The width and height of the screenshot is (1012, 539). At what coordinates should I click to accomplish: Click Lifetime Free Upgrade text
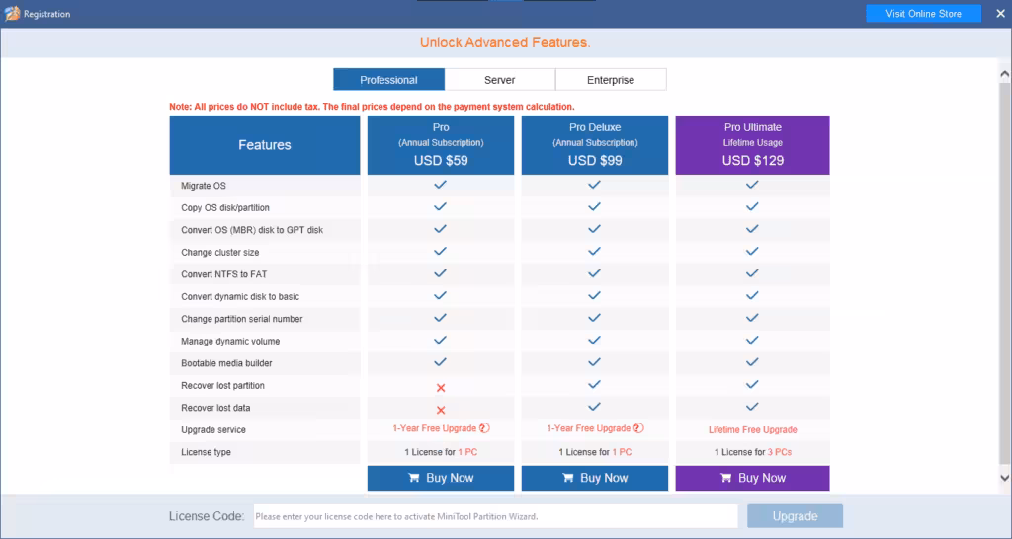(x=752, y=430)
